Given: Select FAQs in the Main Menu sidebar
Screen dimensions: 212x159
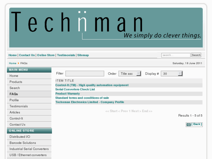Looking at the screenshot, I should click(29, 94).
